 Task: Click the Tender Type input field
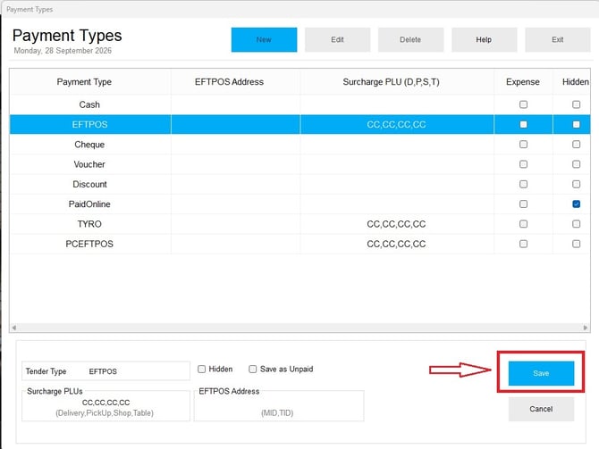coord(105,371)
